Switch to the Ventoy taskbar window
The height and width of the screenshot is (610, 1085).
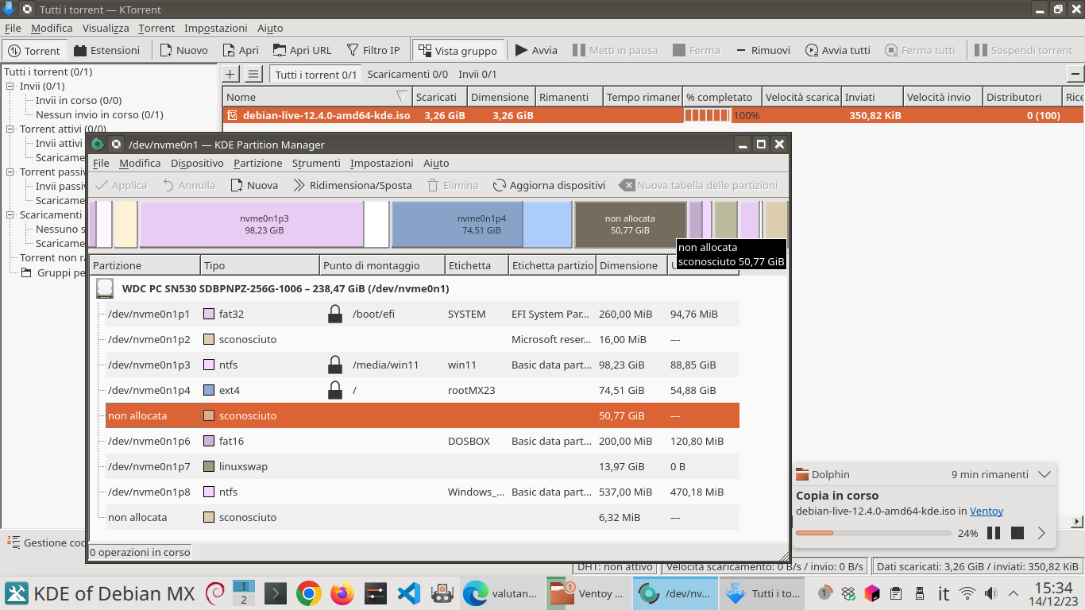[589, 593]
